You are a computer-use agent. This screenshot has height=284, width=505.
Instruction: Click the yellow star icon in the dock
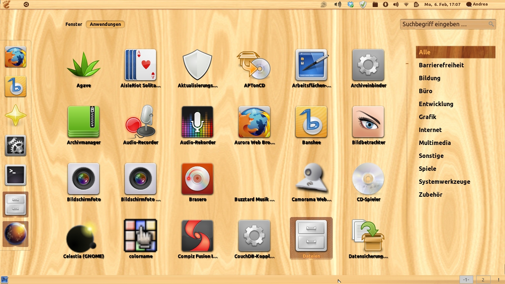(16, 116)
